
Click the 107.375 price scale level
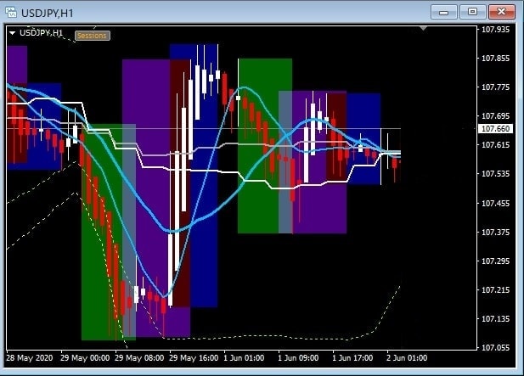[496, 232]
